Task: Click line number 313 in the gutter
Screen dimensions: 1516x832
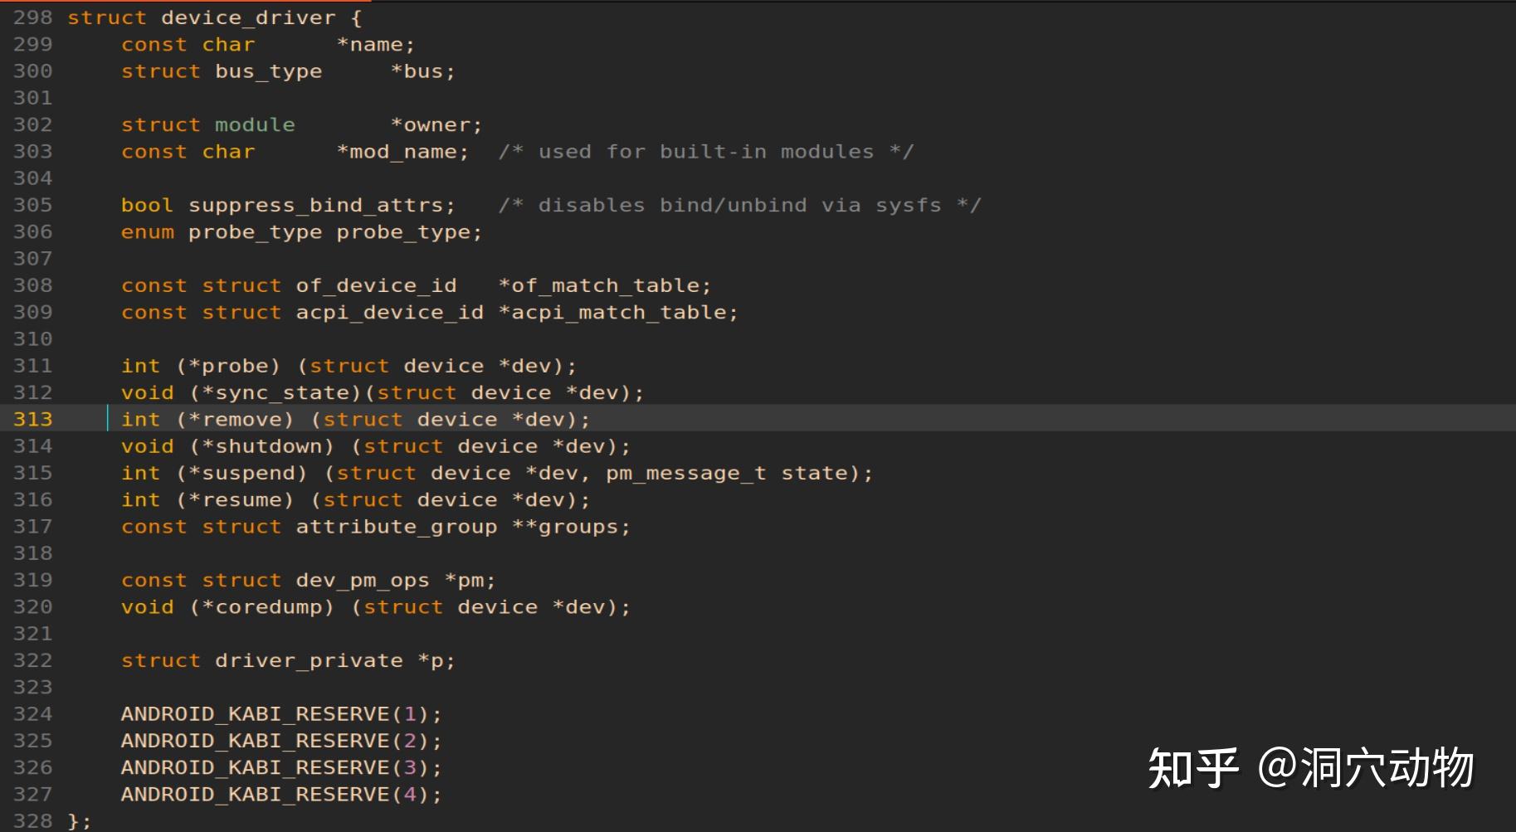Action: 32,420
